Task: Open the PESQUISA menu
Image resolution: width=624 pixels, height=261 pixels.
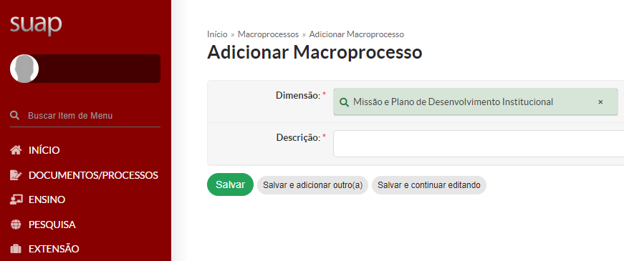Action: [x=52, y=225]
